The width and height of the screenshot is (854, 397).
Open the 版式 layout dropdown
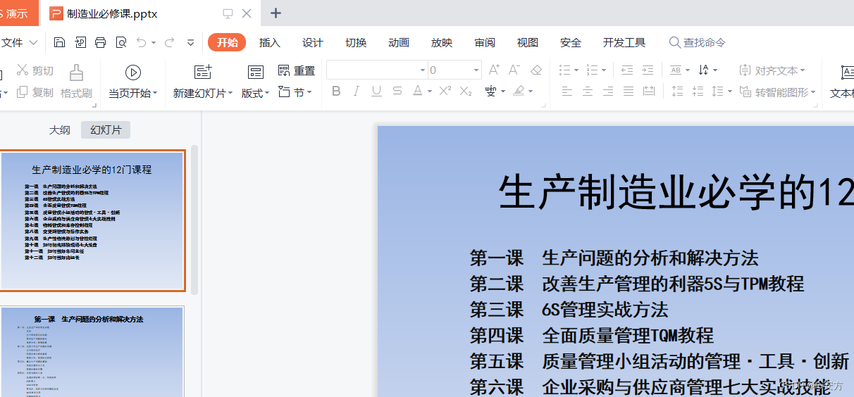coord(255,93)
